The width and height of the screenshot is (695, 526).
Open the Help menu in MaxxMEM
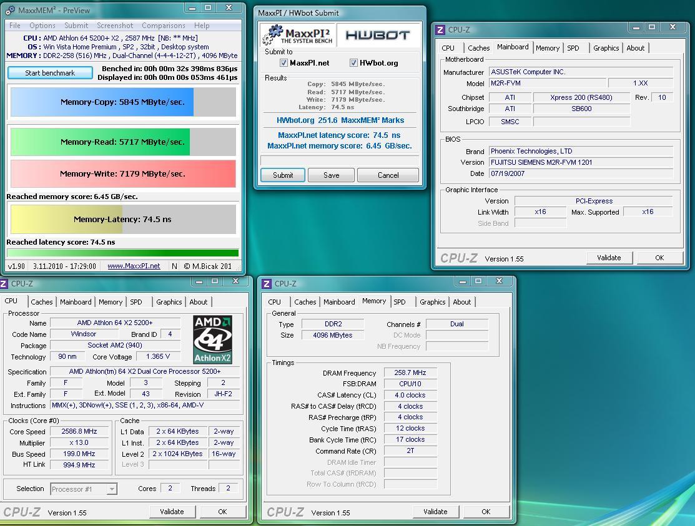tap(202, 26)
